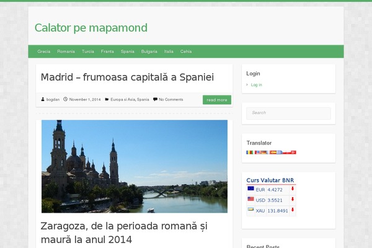Open the Cehia menu item
The width and height of the screenshot is (372, 248).
coord(186,51)
